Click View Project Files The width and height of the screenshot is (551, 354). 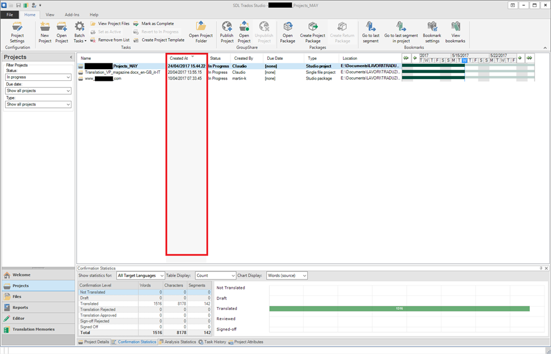110,23
